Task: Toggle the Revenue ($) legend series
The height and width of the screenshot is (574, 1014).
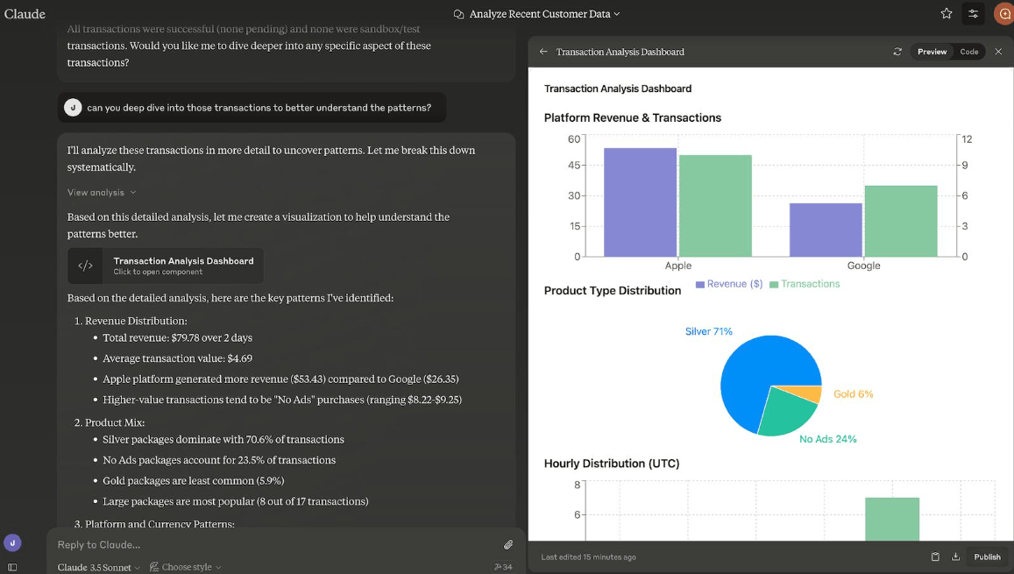Action: coord(729,284)
